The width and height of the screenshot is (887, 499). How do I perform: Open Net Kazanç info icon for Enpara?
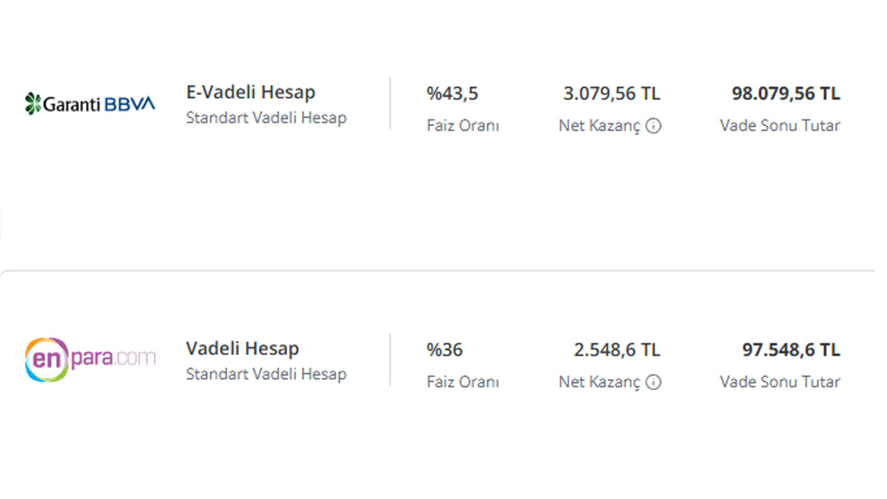pyautogui.click(x=653, y=383)
